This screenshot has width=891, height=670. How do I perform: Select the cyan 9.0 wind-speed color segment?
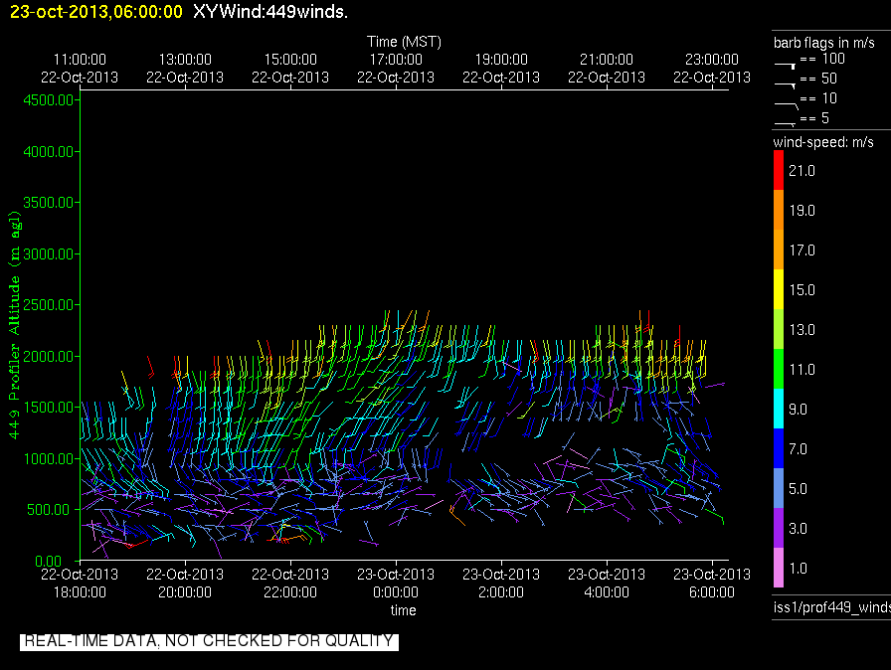779,409
